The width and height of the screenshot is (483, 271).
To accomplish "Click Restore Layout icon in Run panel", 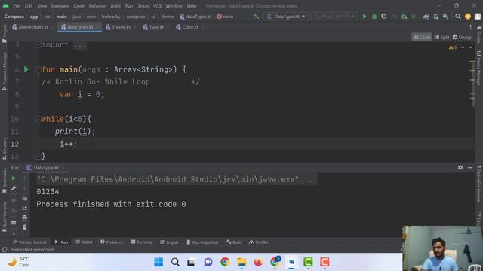I will pos(14,223).
